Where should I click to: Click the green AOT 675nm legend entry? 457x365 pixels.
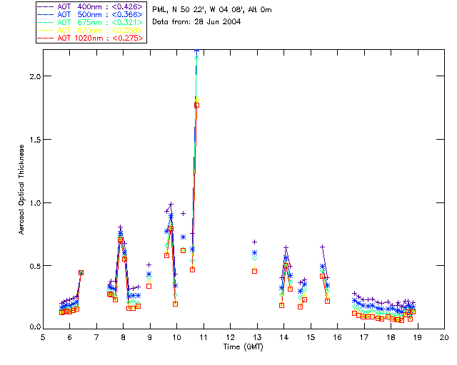pyautogui.click(x=100, y=22)
